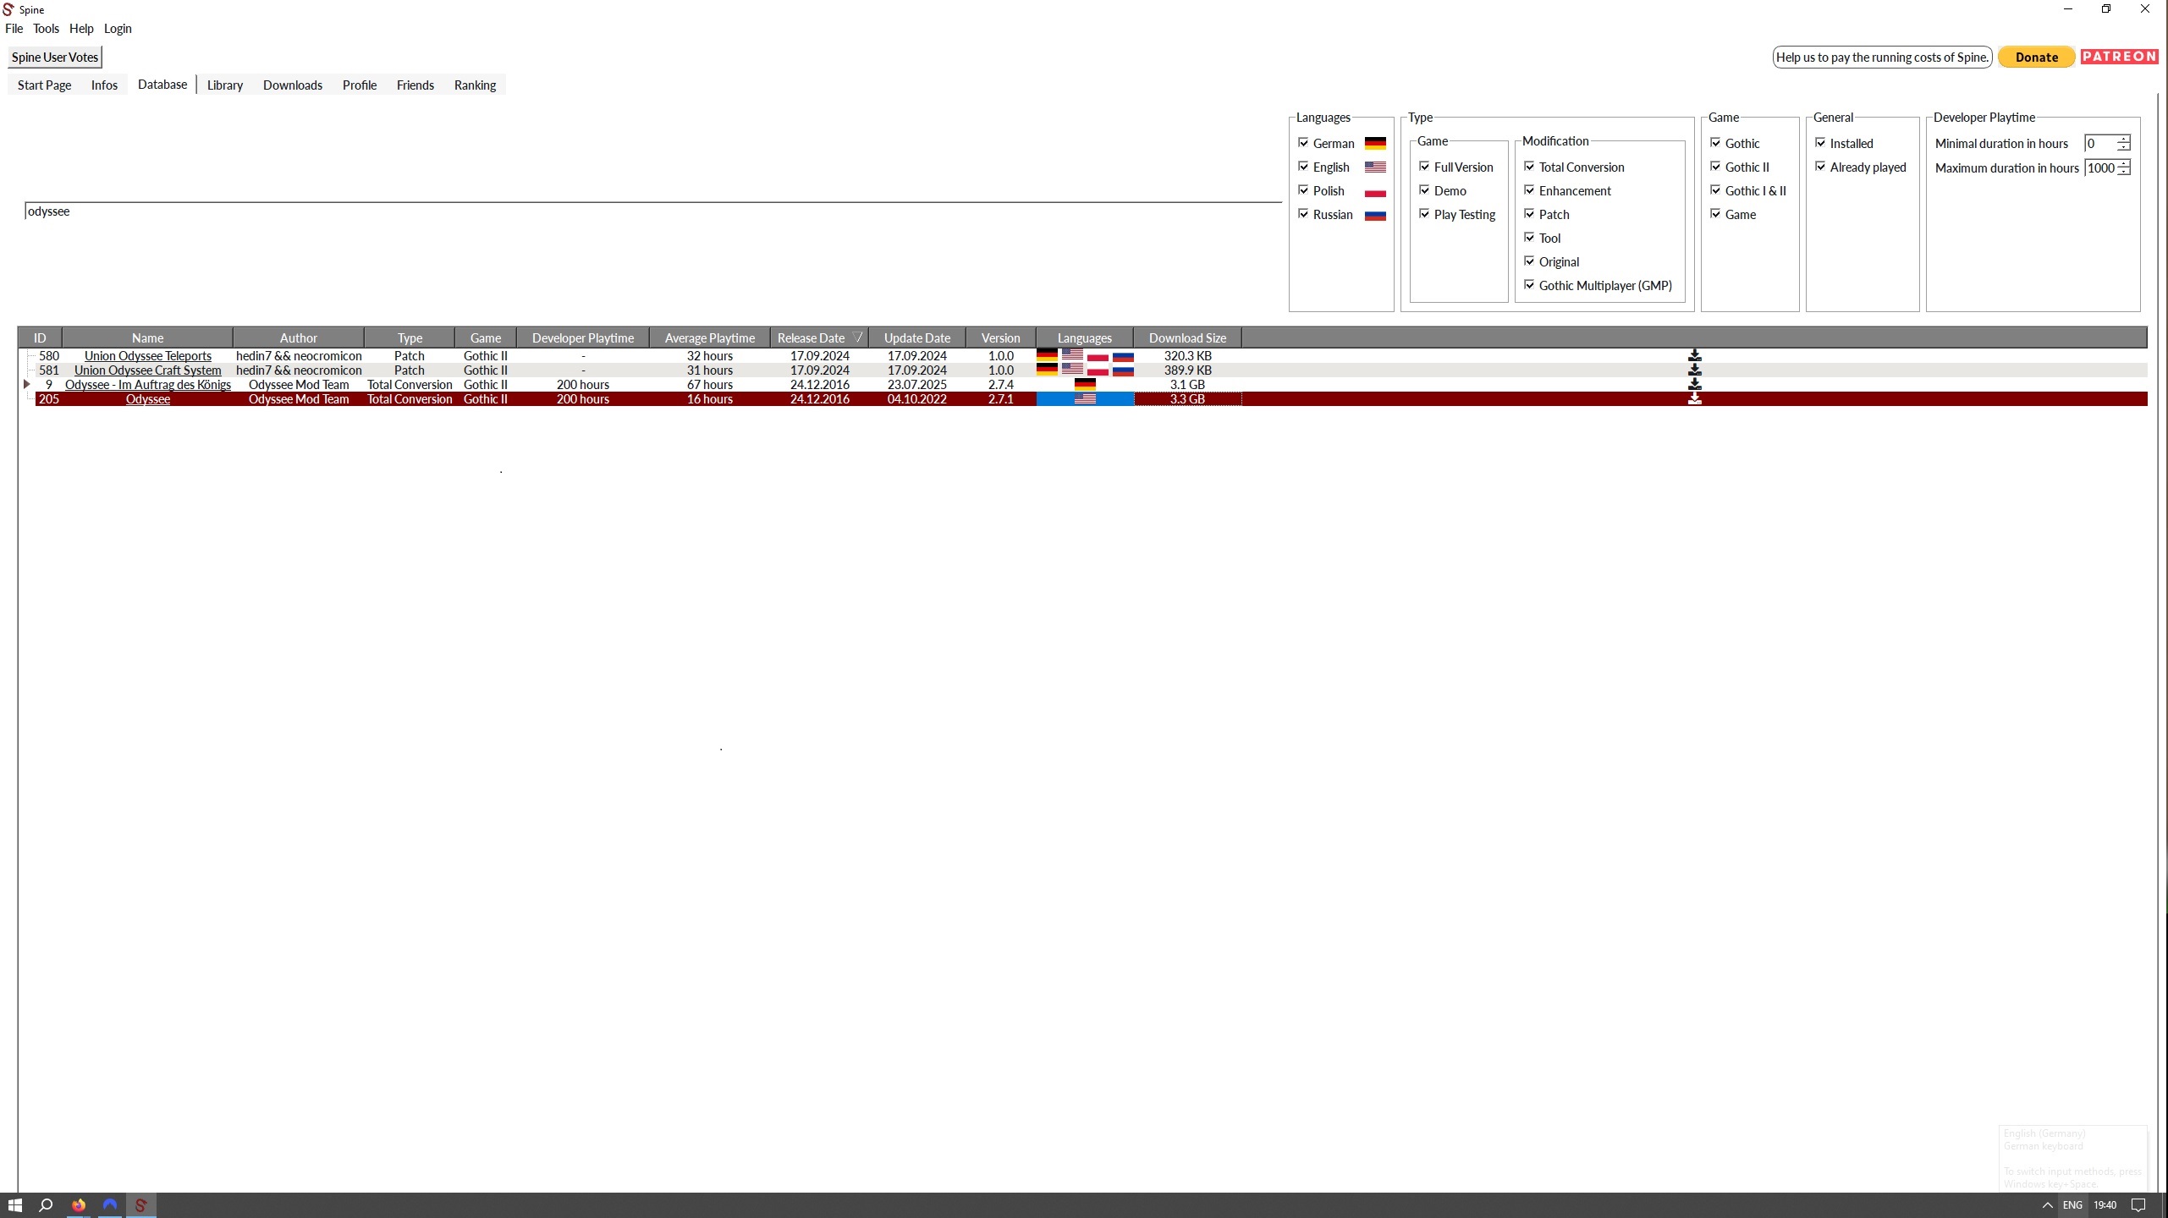Toggle the Game filter checkbox
The height and width of the screenshot is (1218, 2168).
coord(1715,214)
